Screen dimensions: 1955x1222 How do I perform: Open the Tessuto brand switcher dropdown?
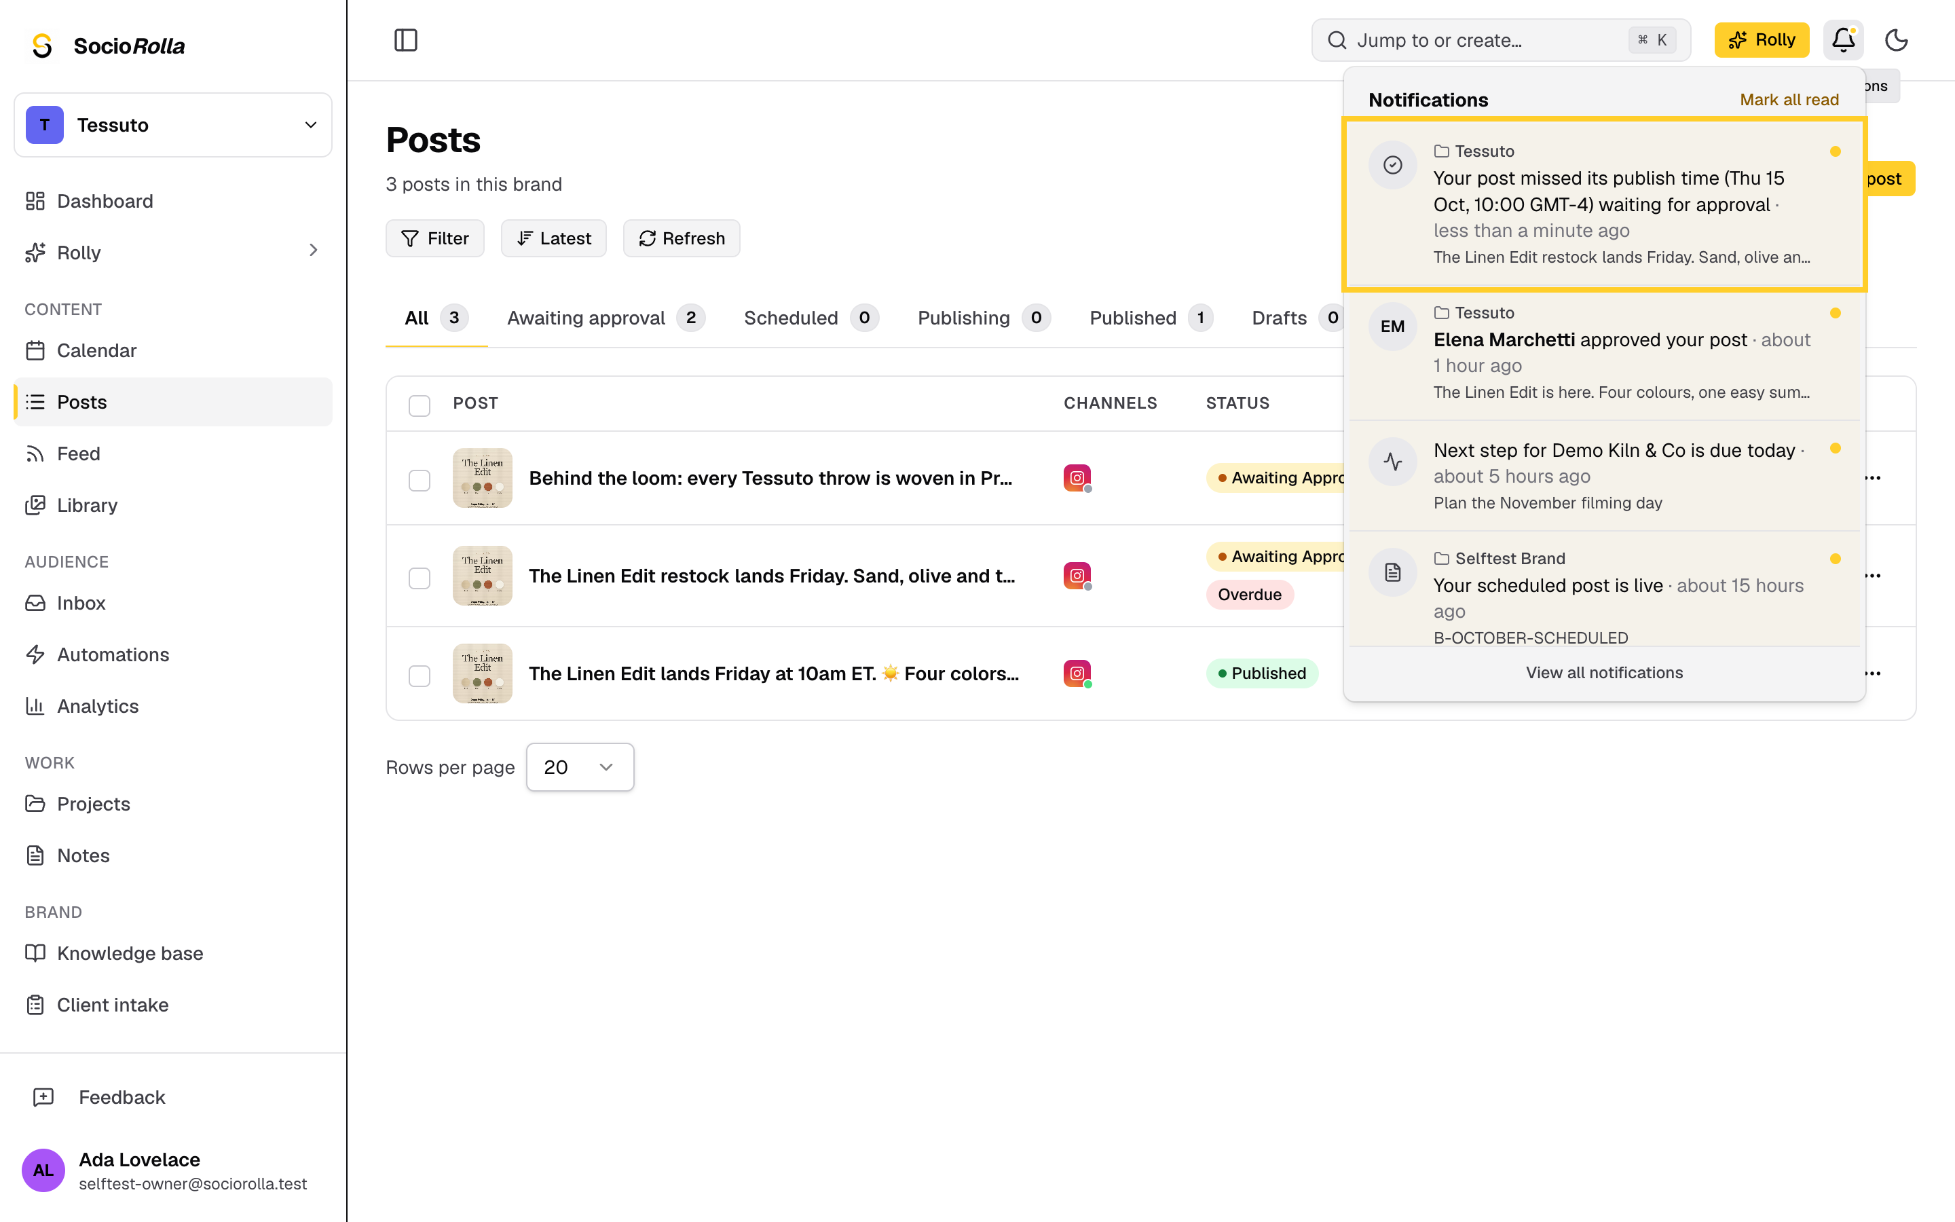[x=173, y=126]
